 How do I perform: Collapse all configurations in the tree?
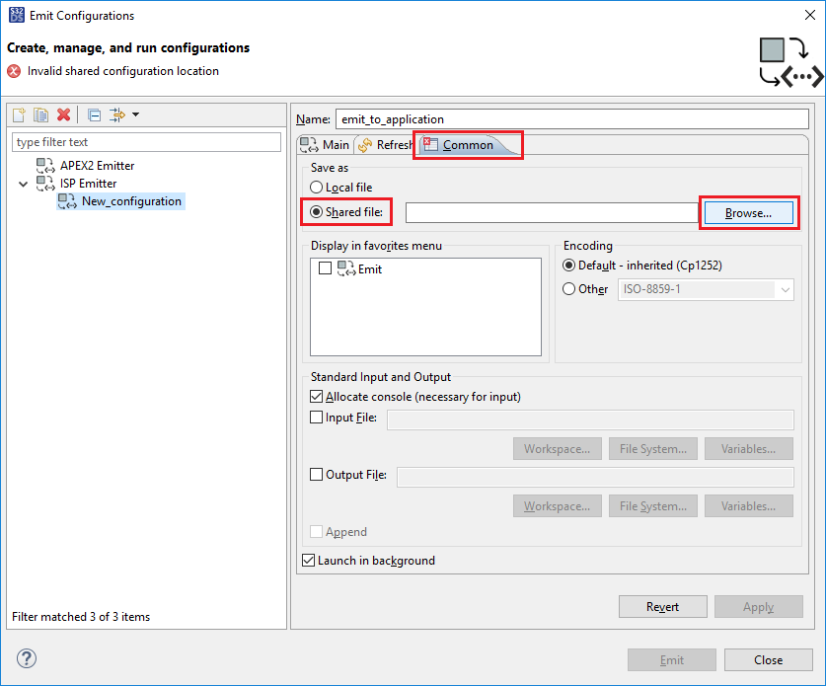tap(95, 114)
